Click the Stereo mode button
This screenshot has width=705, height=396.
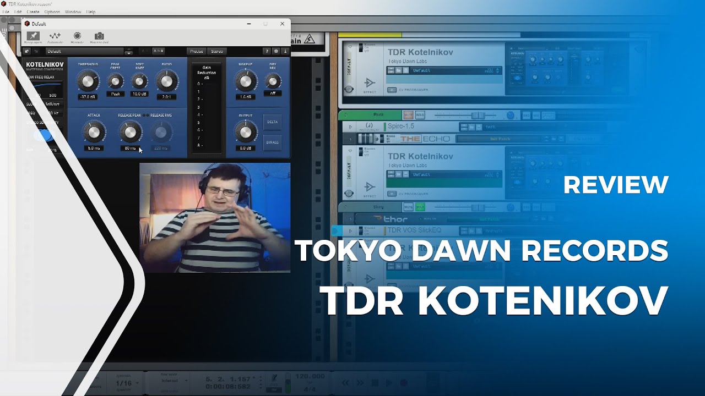217,51
